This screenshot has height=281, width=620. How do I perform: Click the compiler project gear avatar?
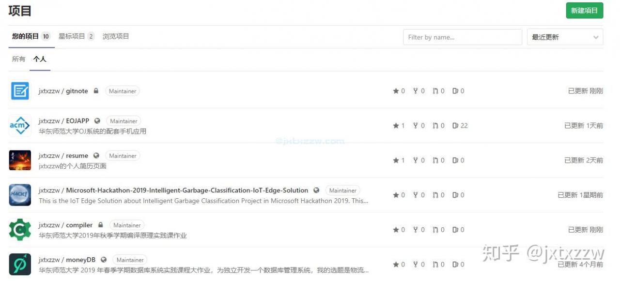(20, 230)
